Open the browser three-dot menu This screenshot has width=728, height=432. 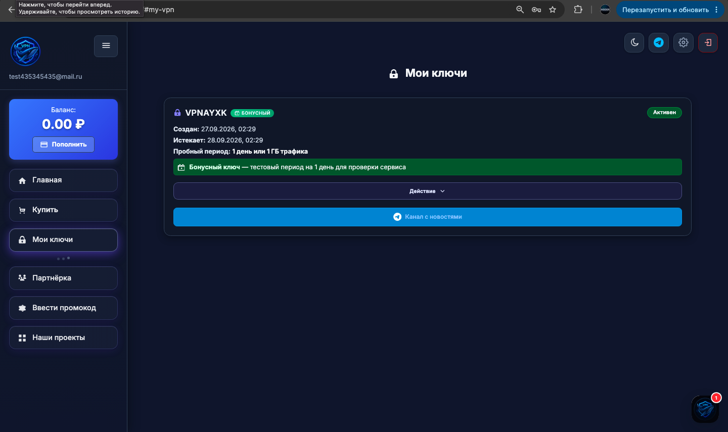pos(716,10)
